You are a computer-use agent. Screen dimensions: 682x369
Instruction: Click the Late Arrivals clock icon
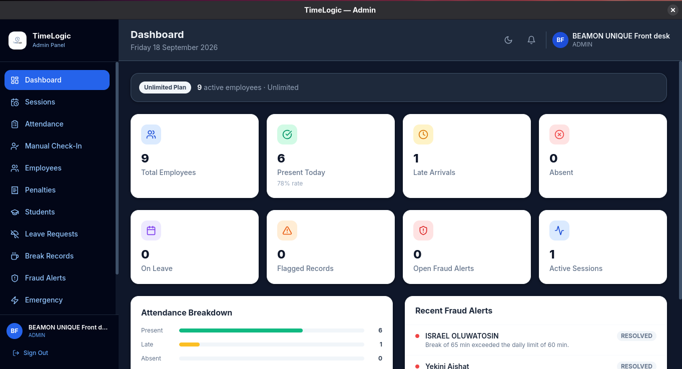(423, 134)
